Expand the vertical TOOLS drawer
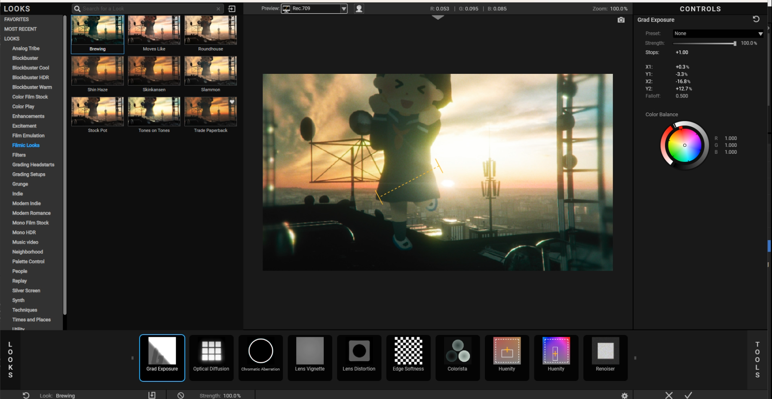772x399 pixels. coord(757,359)
